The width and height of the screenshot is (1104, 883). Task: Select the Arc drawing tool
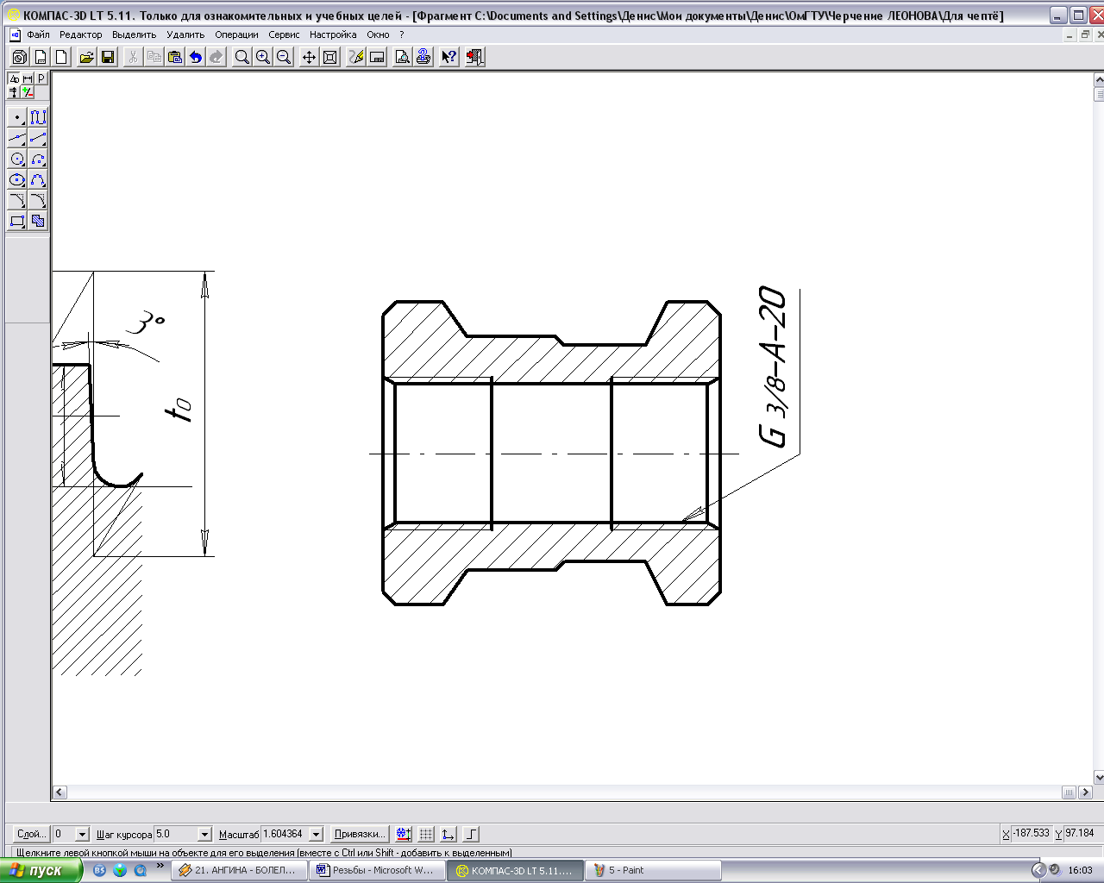coord(38,159)
